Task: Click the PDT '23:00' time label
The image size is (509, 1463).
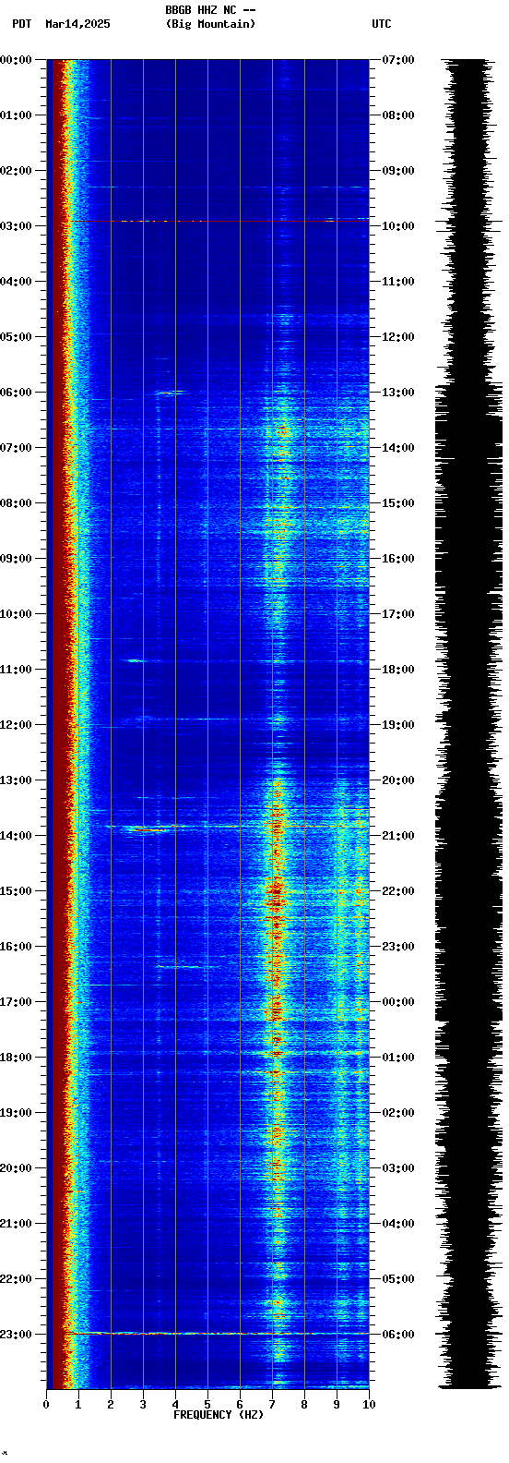Action: coord(15,1335)
